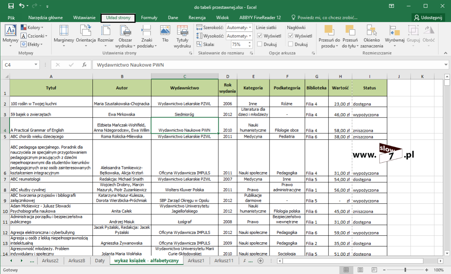Image resolution: width=451 pixels, height=274 pixels.
Task: Toggle Wyświetl under Linie siatki
Action: (269, 36)
